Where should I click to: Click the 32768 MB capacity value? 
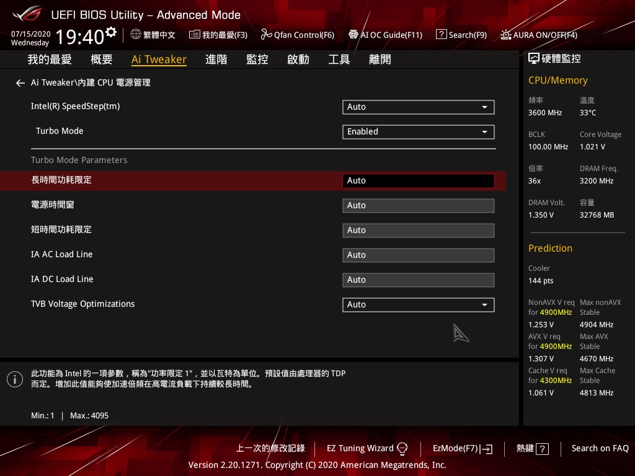[597, 215]
